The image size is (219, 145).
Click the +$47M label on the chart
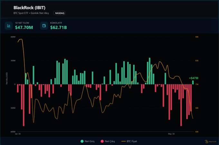click(194, 78)
